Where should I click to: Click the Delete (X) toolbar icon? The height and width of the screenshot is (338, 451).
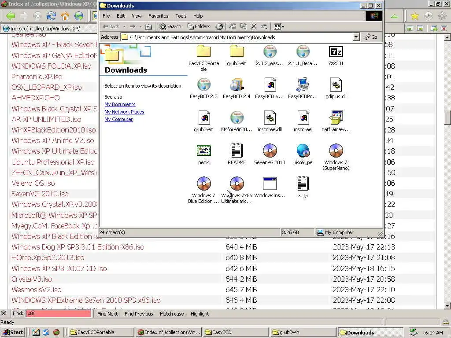253,27
